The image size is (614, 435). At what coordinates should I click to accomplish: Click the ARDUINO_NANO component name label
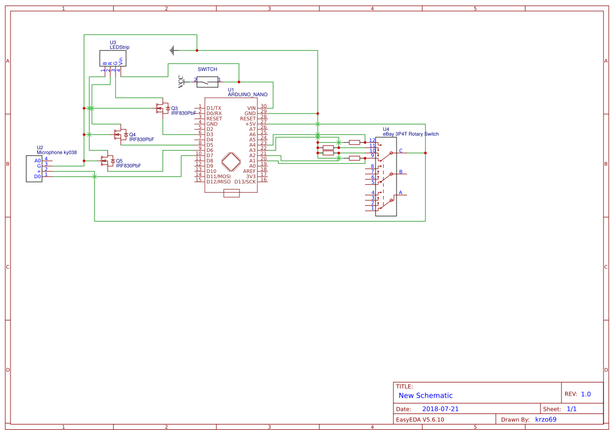[247, 95]
